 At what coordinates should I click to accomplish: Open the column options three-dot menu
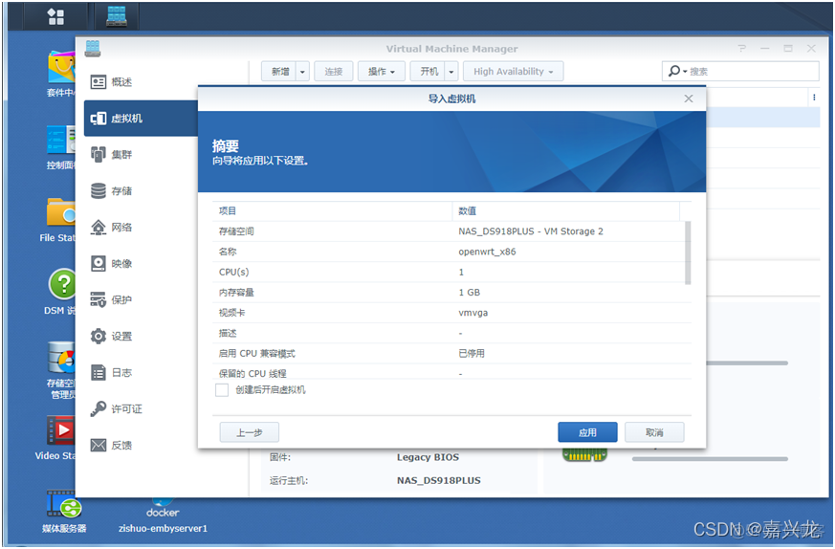pos(814,98)
